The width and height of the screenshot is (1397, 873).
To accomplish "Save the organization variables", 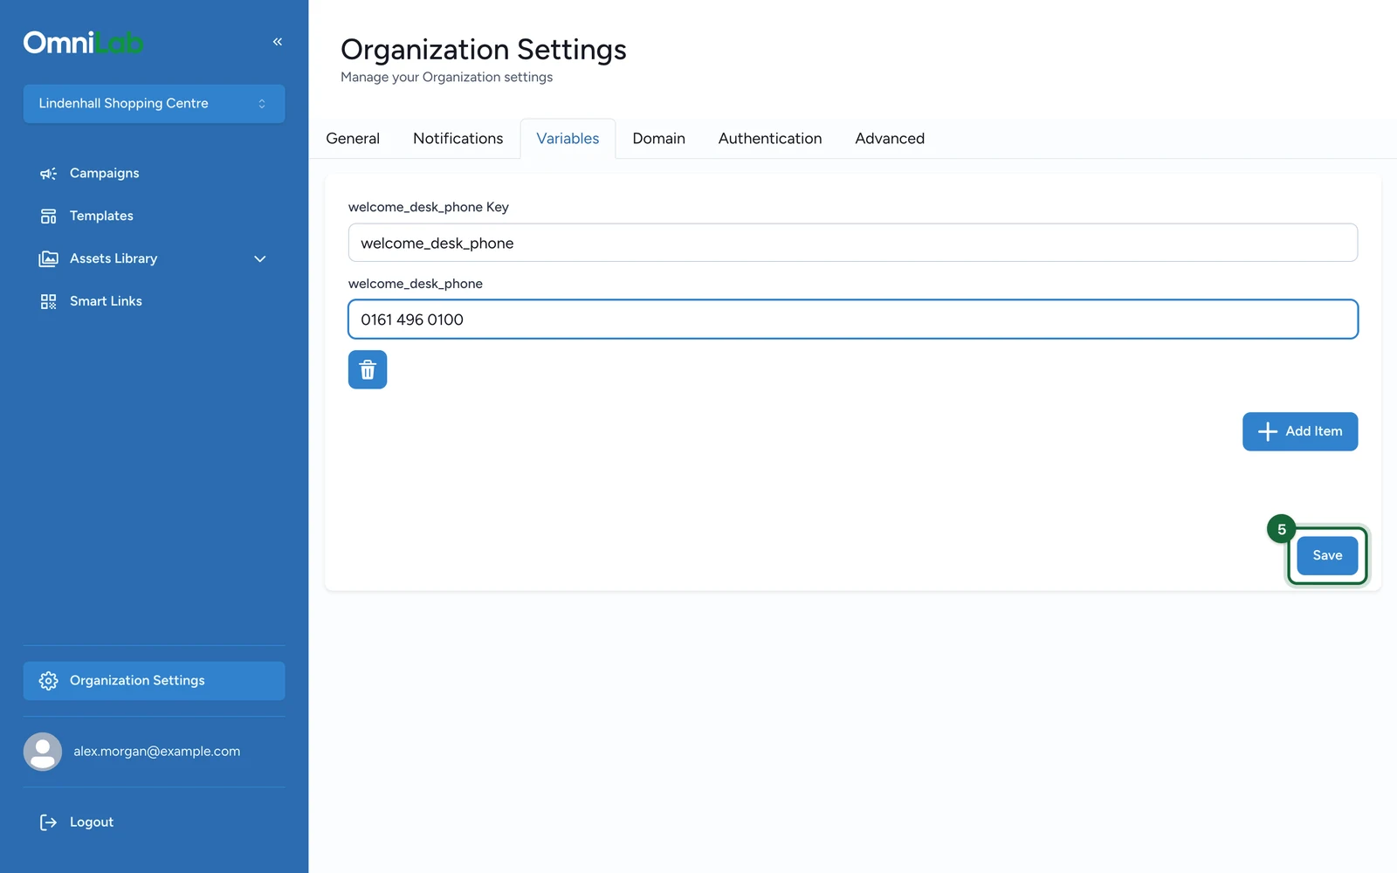I will pyautogui.click(x=1327, y=556).
